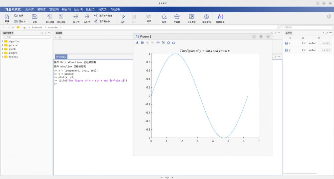The width and height of the screenshot is (334, 179).
Task: Click the font size decrease minus at bottom
Action: click(x=161, y=177)
